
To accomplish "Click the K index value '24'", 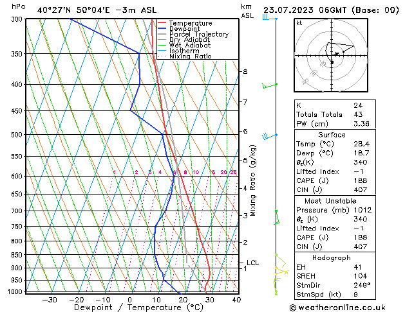I will [x=358, y=105].
